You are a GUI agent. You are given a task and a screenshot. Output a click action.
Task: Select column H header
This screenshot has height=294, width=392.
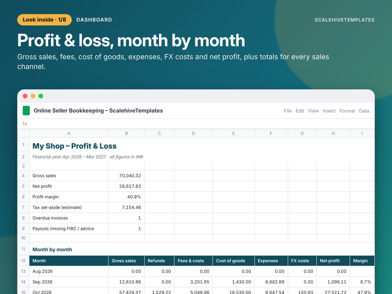pos(333,133)
